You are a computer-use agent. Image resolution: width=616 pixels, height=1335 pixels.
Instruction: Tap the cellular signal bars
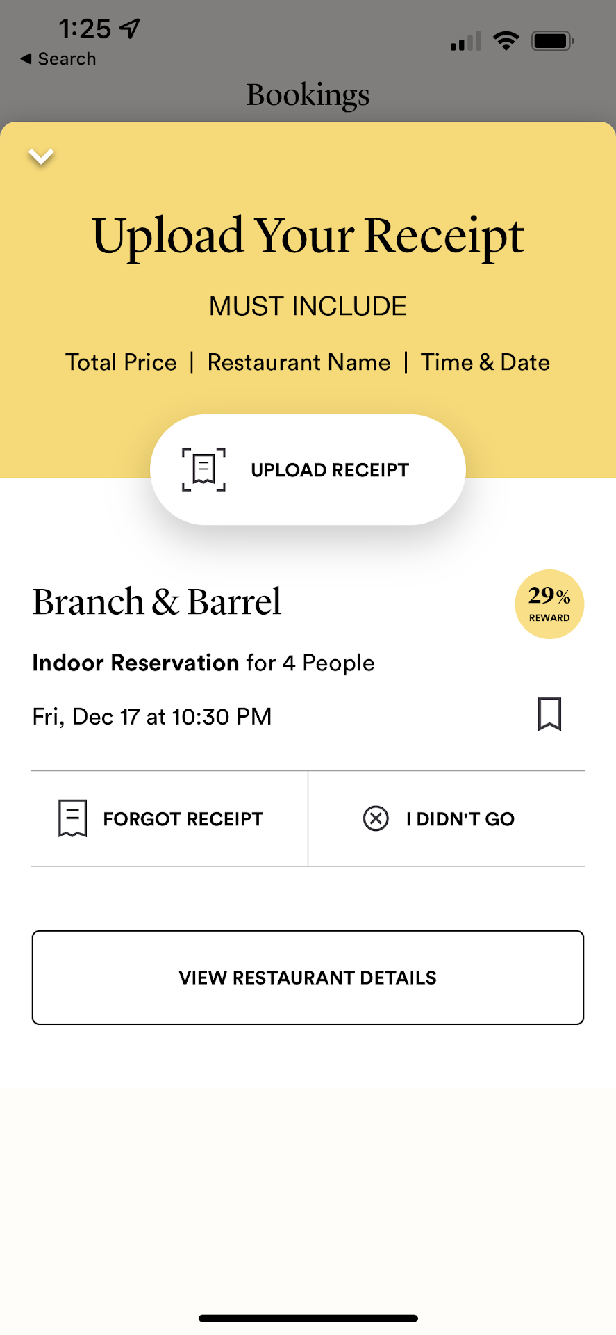(x=465, y=42)
